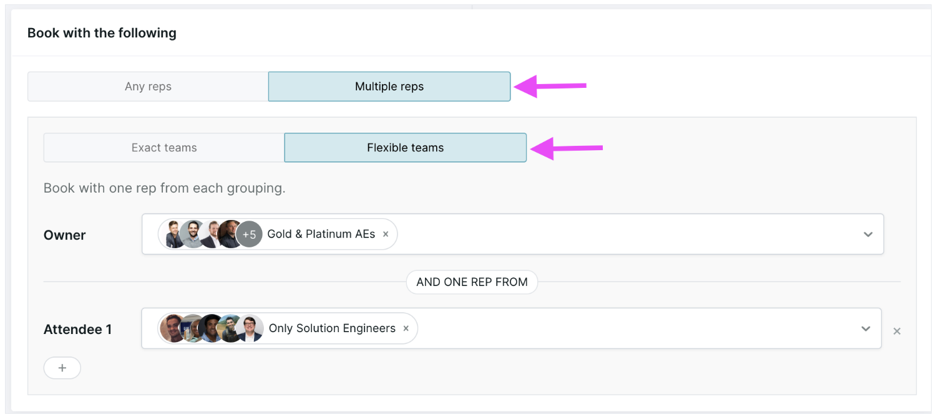
Task: Add another attendee with the plus button
Action: pos(62,368)
